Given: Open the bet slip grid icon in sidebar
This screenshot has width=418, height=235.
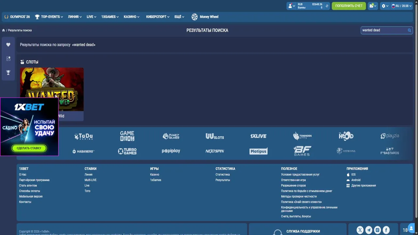Looking at the screenshot, I should point(8,58).
